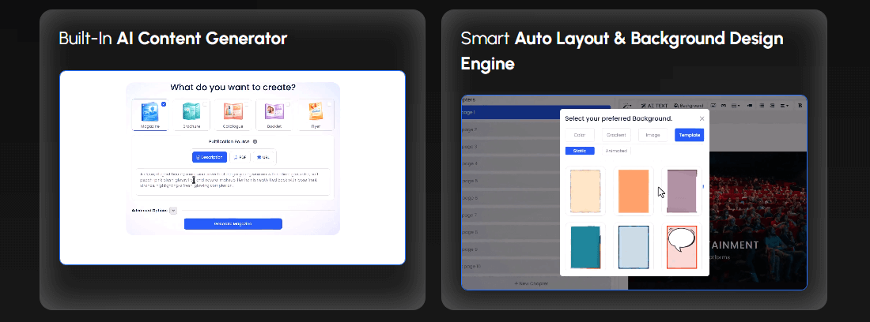Choose the Description source tab
Screen dimensions: 870x322
click(x=210, y=157)
